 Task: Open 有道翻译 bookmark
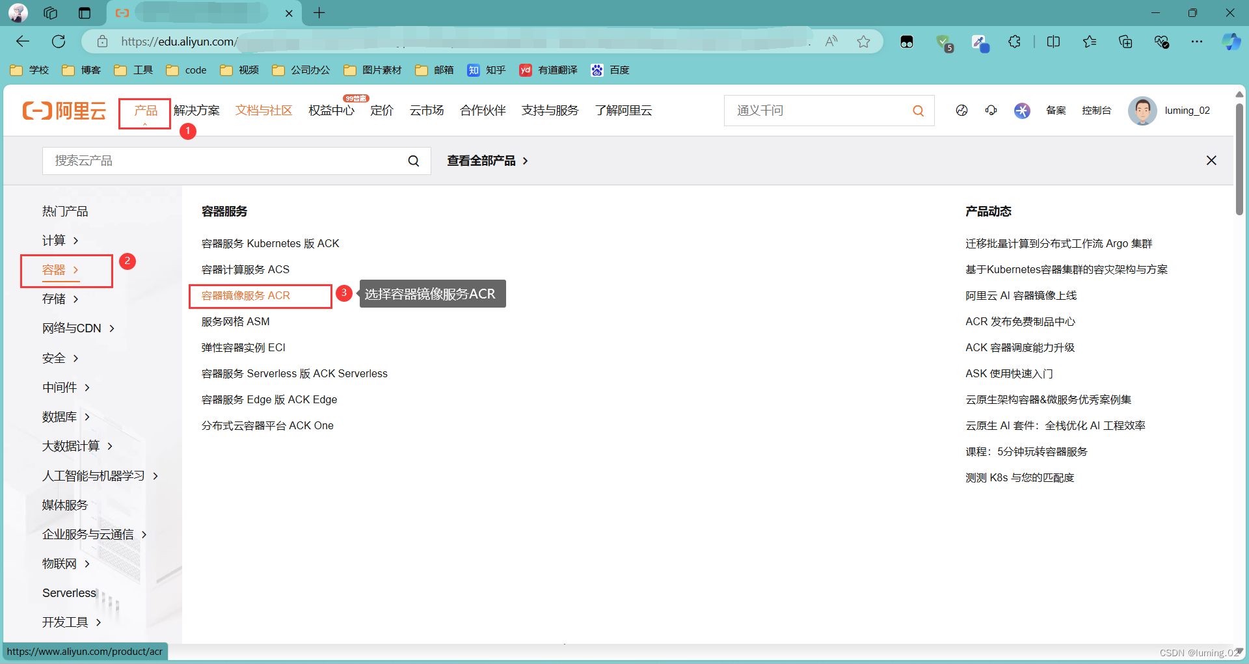548,70
